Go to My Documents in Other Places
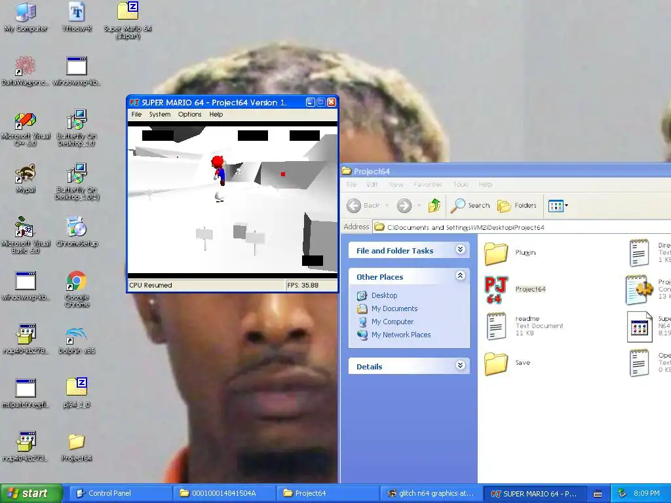Image resolution: width=671 pixels, height=503 pixels. [x=388, y=309]
